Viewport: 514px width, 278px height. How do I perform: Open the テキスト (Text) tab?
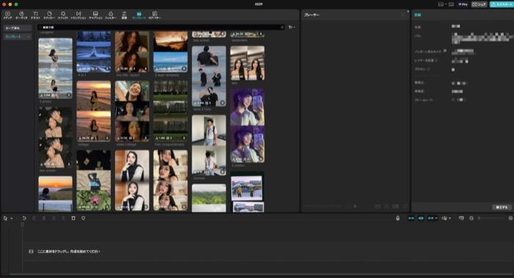click(x=35, y=15)
